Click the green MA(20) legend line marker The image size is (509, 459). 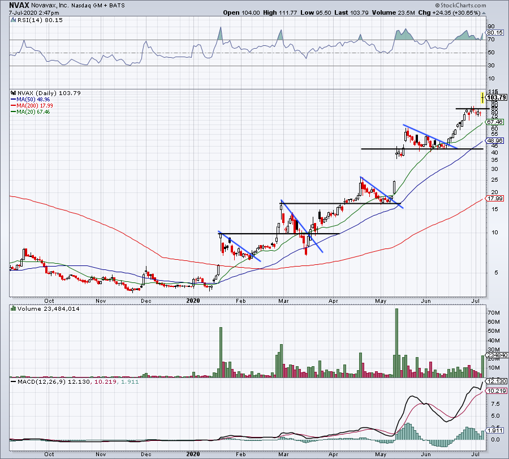(x=14, y=111)
